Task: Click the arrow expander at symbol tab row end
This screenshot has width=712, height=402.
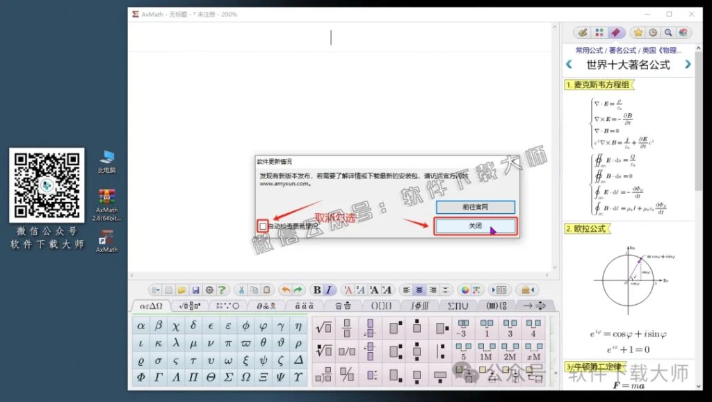Action: [x=534, y=306]
